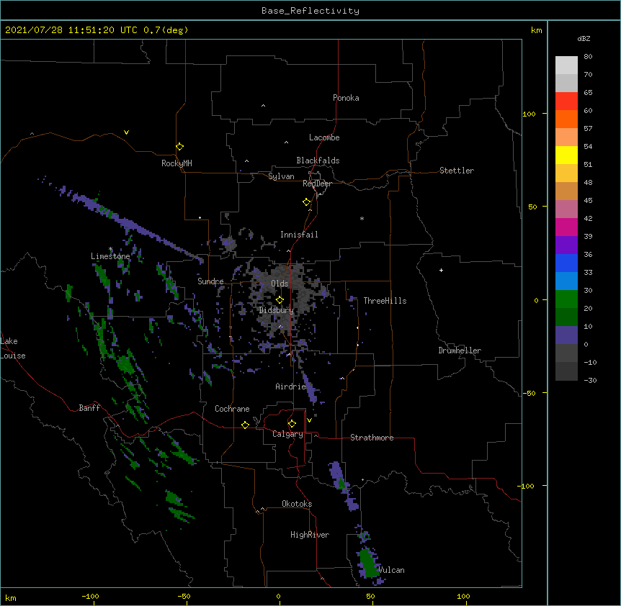Pick the dark green 20 dBZ legend swatch
Screen dimensions: 621x606
[x=566, y=317]
